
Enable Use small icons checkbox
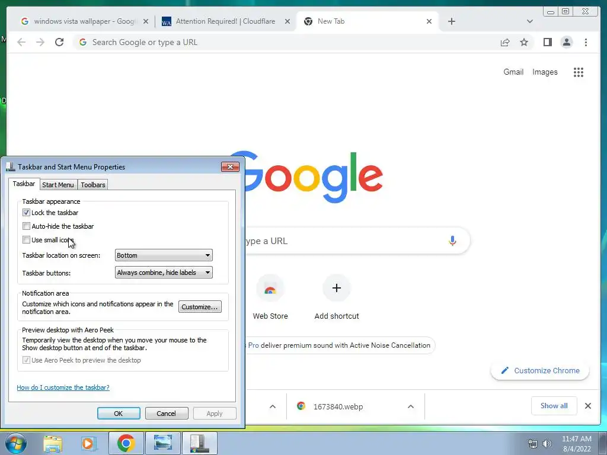[26, 240]
